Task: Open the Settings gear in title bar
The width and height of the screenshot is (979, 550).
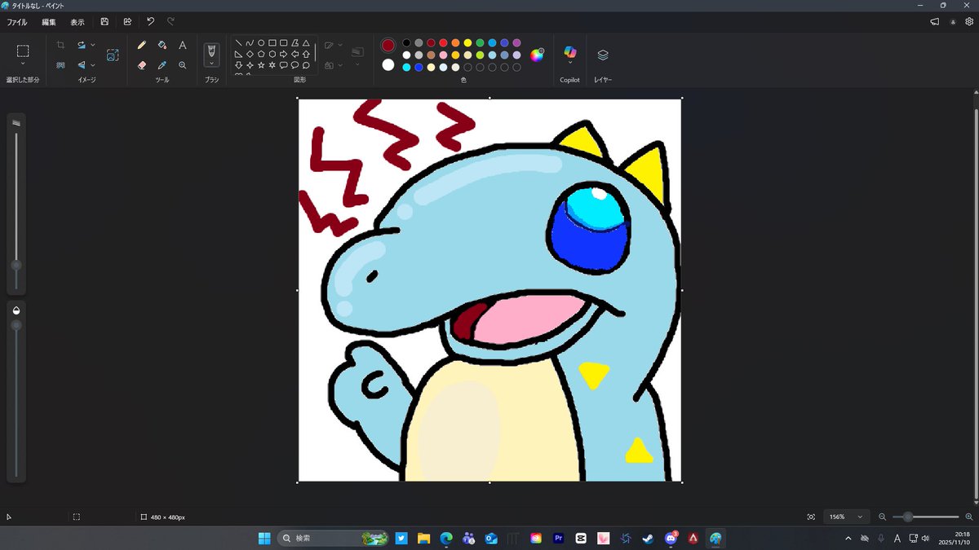Action: [x=969, y=22]
